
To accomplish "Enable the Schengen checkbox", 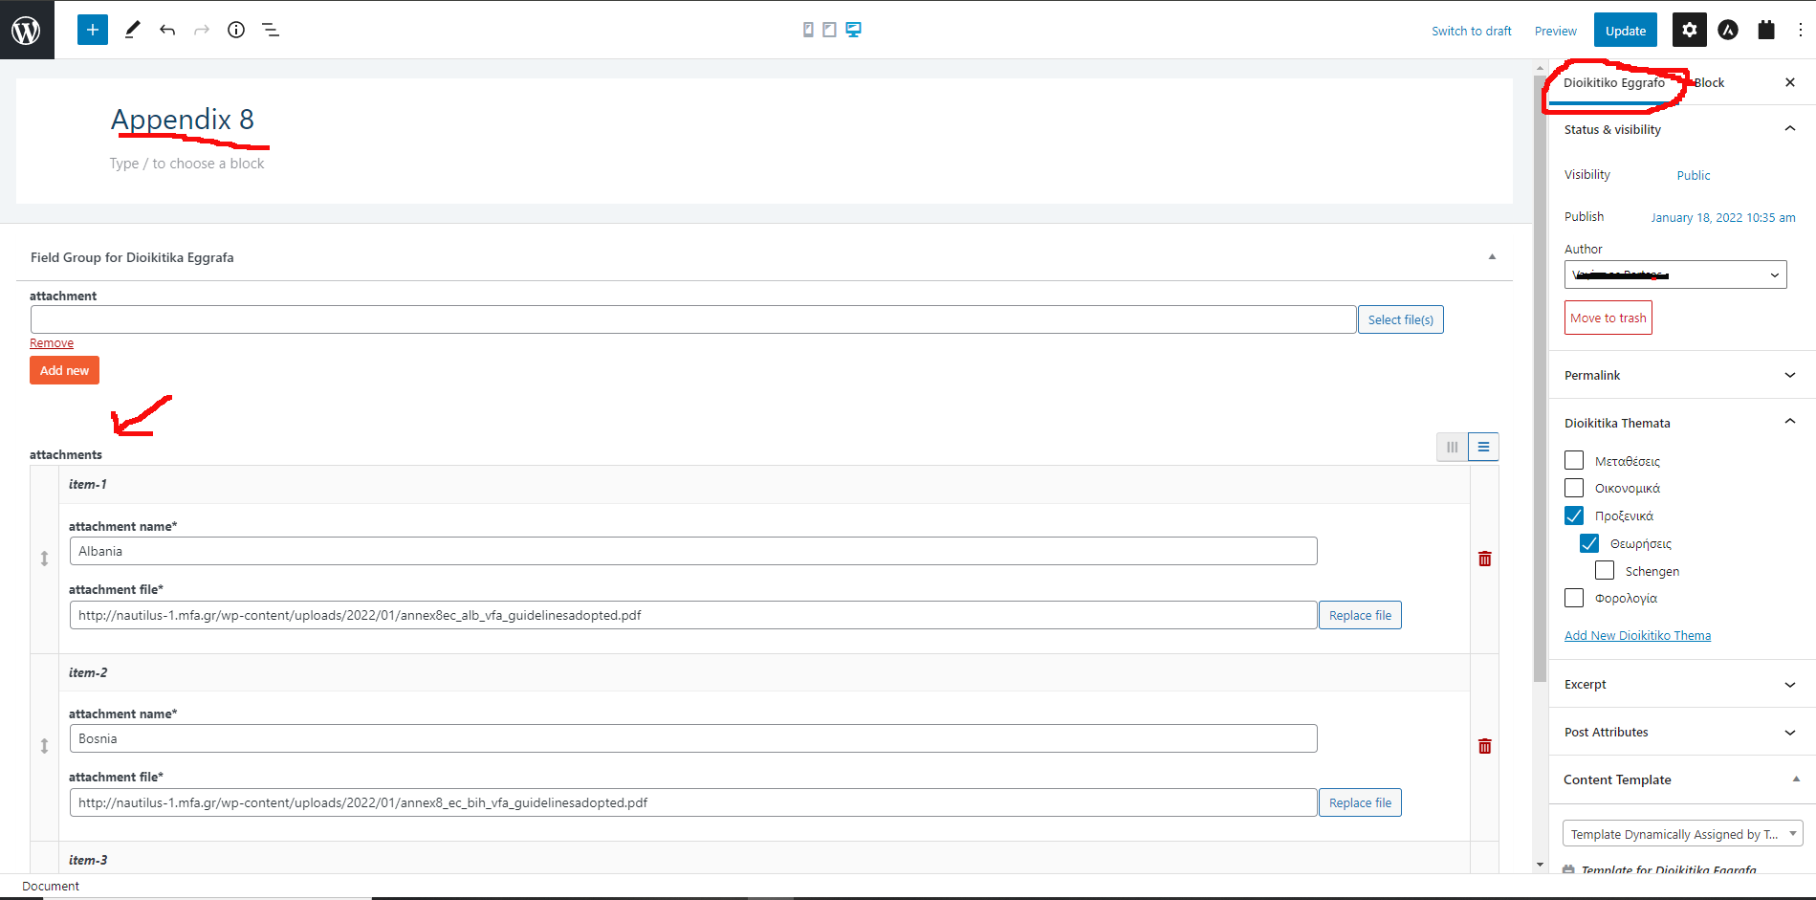I will (1605, 571).
